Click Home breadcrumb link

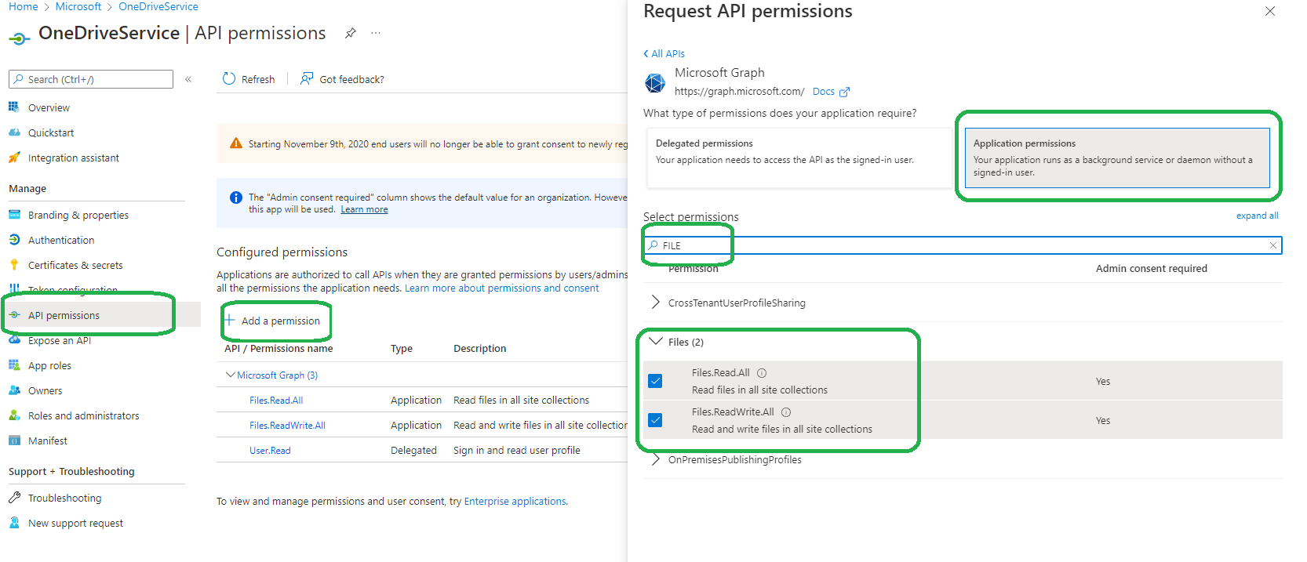pyautogui.click(x=23, y=6)
